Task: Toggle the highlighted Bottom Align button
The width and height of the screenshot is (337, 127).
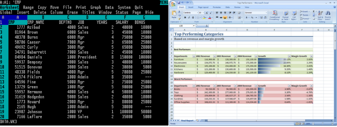Action: click(x=225, y=18)
